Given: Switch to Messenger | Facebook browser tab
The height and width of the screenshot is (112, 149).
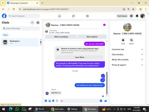Looking at the screenshot, I should click(x=22, y=3).
